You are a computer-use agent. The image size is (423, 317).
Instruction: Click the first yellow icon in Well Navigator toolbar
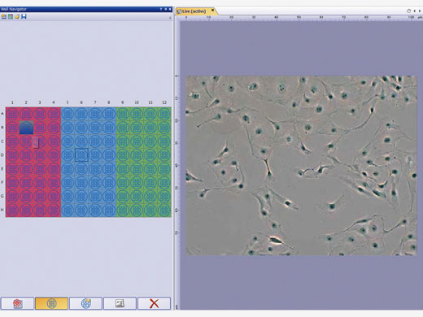[4, 17]
